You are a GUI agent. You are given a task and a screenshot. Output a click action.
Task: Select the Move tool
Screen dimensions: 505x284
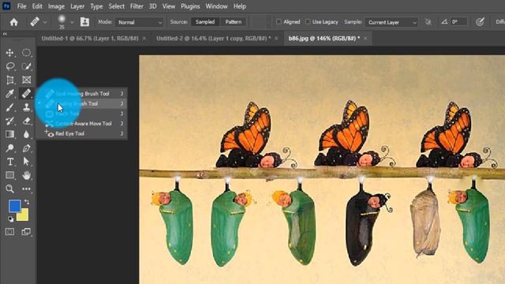(x=10, y=53)
